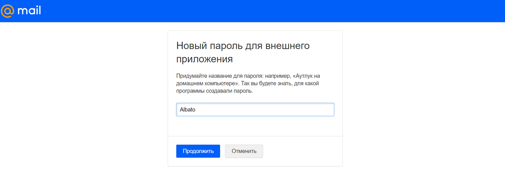The height and width of the screenshot is (171, 505).
Task: Click the text "домашнем компьютере" in the description
Action: (207, 83)
